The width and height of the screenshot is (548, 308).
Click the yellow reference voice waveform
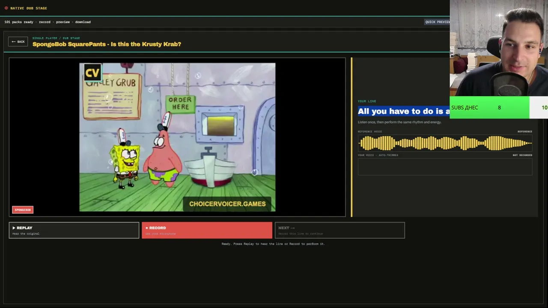(445, 143)
